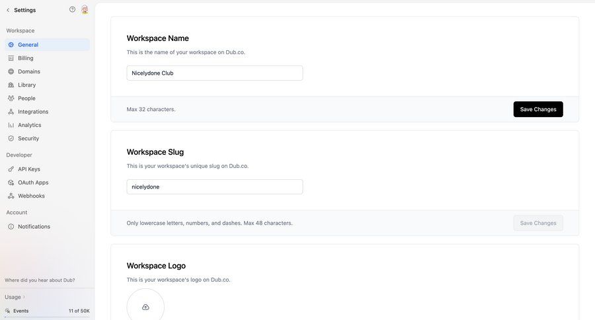Viewport: 595px width, 320px height.
Task: Click the Domains globe icon
Action: [11, 71]
